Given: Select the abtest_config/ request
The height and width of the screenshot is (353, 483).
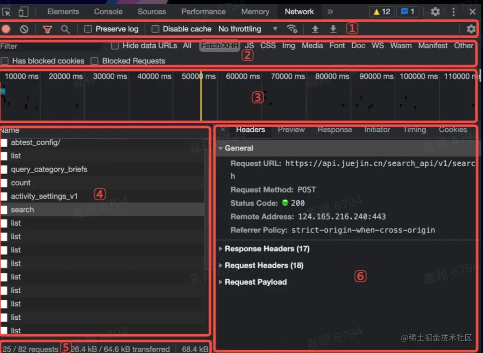Looking at the screenshot, I should tap(102, 143).
